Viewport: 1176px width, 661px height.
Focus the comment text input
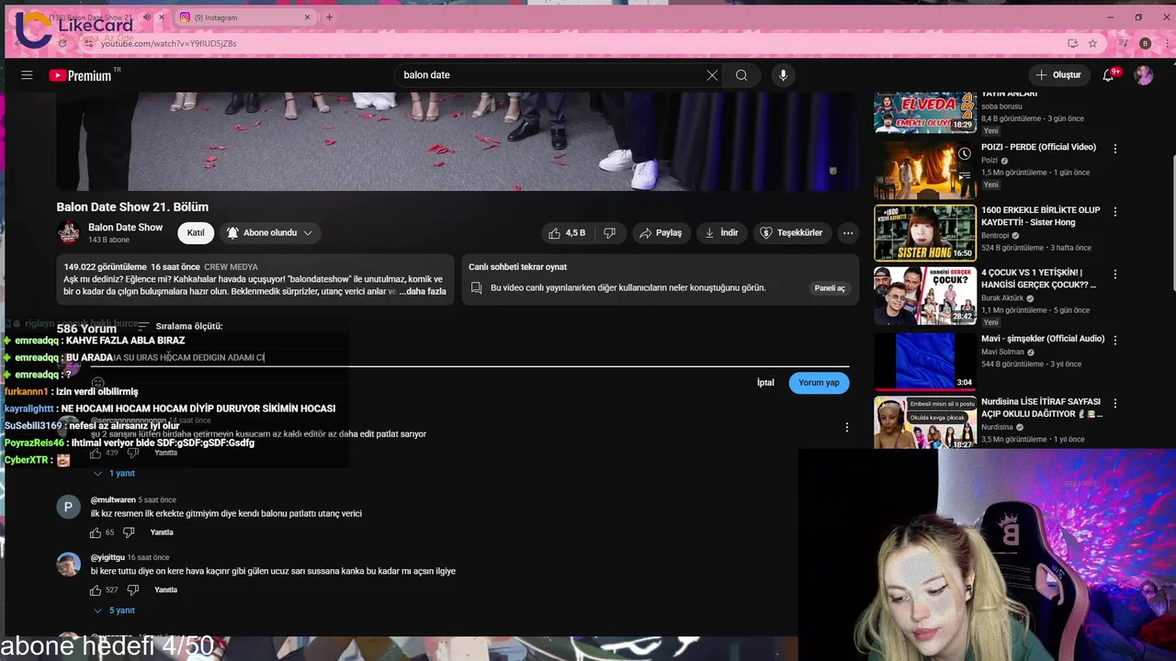coord(469,357)
